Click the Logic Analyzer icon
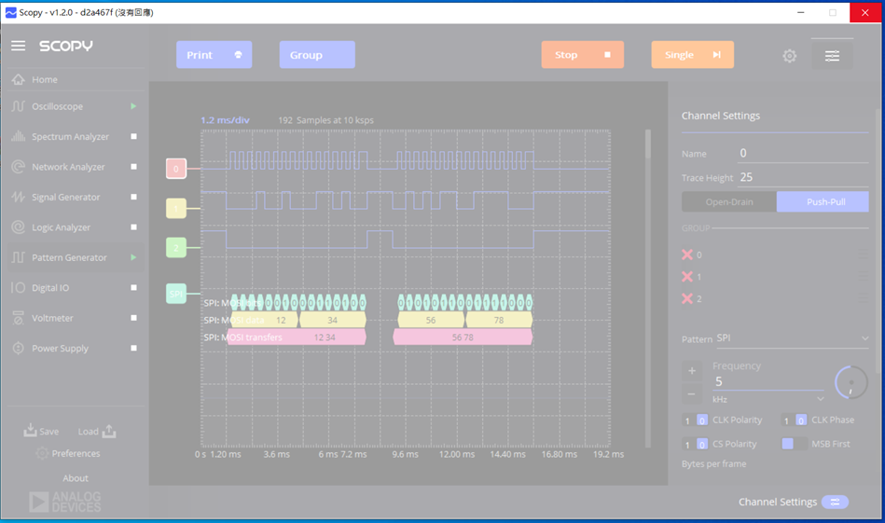Image resolution: width=885 pixels, height=523 pixels. (x=18, y=227)
